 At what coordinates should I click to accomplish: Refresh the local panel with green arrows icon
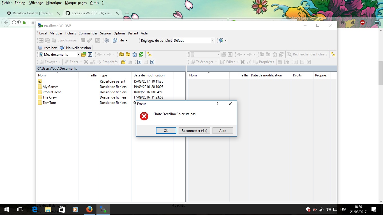tap(141, 55)
